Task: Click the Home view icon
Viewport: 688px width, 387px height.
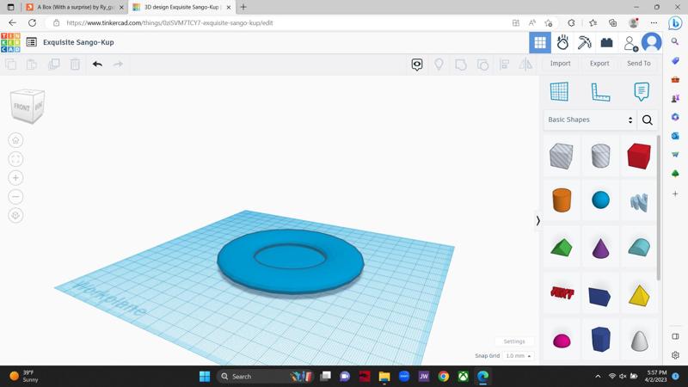Action: pos(15,140)
